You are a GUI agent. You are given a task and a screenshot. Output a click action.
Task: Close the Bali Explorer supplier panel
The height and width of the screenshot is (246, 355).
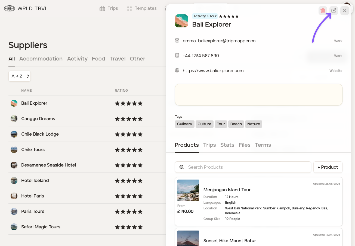pos(345,11)
